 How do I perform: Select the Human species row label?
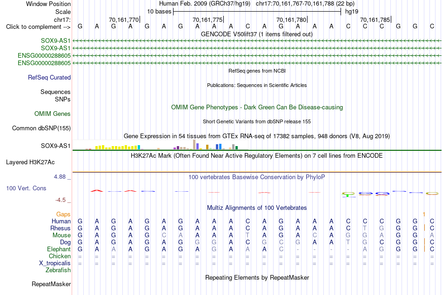61,221
